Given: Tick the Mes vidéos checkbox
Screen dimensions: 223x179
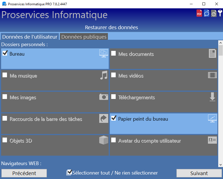Looking at the screenshot, I should (113, 75).
